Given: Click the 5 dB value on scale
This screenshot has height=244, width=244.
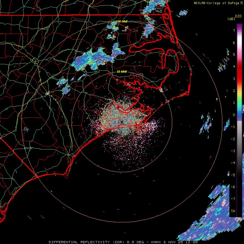Looking at the screenshot, I should pos(234,54).
